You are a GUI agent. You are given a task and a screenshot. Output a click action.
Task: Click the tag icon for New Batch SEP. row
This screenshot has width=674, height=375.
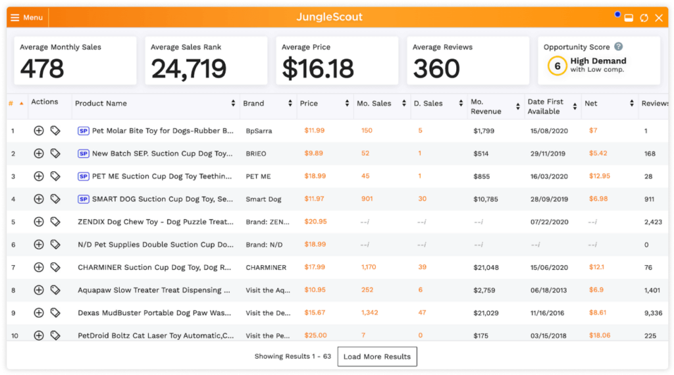coord(55,153)
